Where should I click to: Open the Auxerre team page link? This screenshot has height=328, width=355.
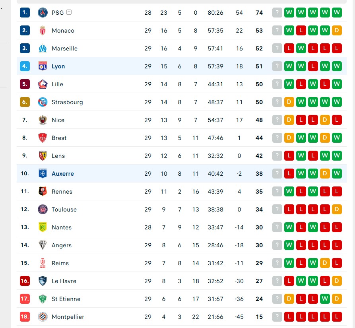(x=62, y=174)
